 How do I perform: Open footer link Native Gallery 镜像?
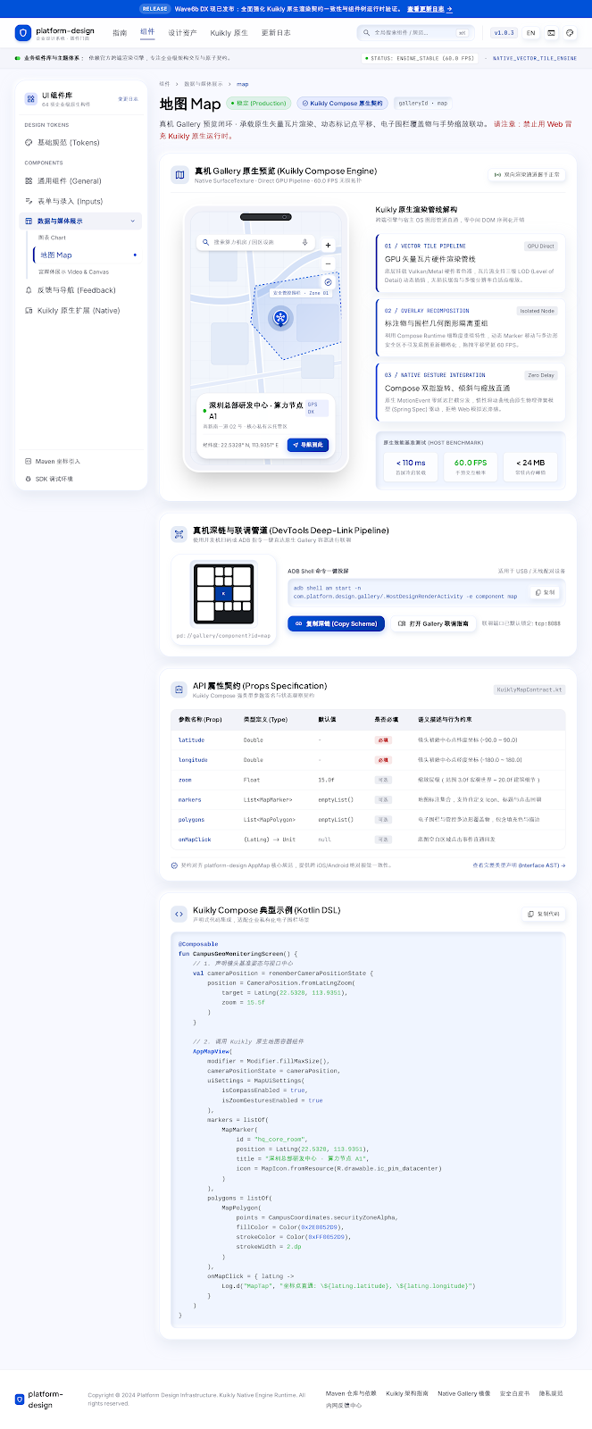464,1393
